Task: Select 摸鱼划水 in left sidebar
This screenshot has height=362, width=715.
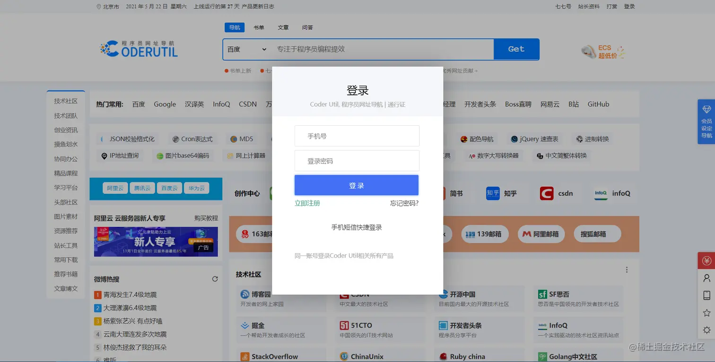Action: tap(66, 144)
